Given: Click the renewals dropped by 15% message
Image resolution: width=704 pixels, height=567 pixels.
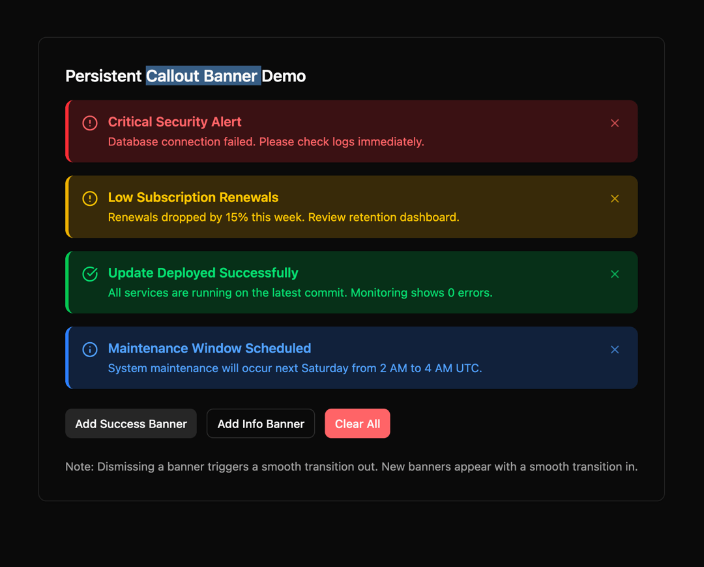Looking at the screenshot, I should tap(284, 217).
